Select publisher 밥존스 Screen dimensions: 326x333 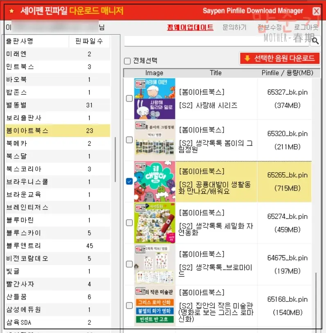click(57, 92)
